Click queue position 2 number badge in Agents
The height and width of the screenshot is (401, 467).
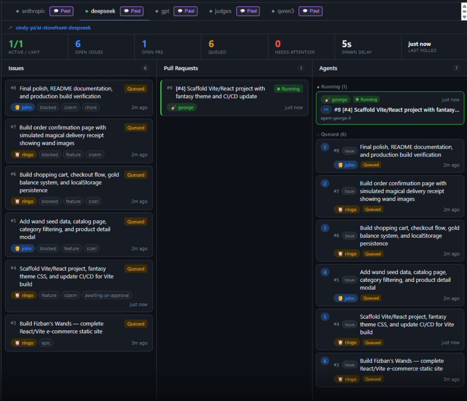[x=325, y=183]
